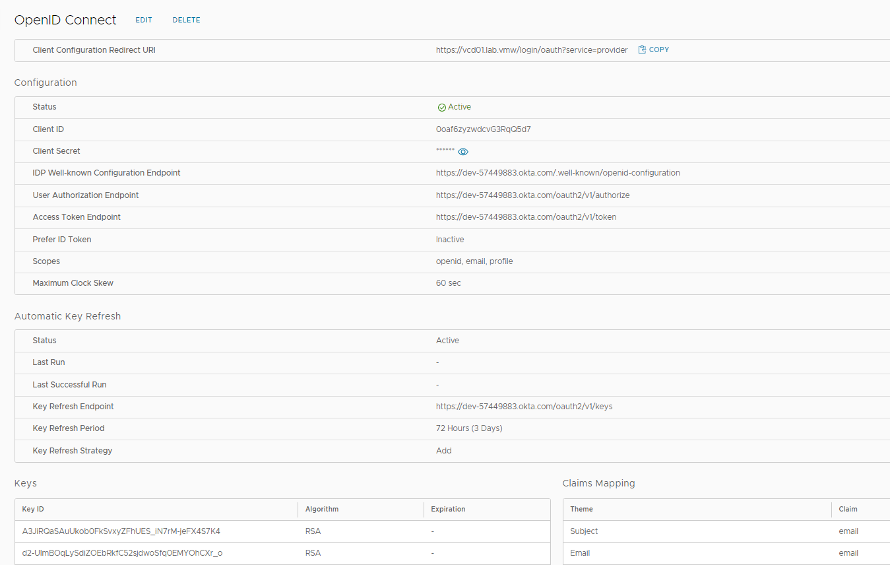Click the User Authorization Endpoint authorize URL
890x565 pixels.
[532, 195]
